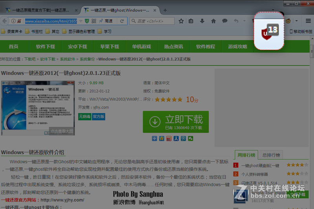Click the undo arrow toolbar icon
This screenshot has height=209, width=314.
click(236, 21)
